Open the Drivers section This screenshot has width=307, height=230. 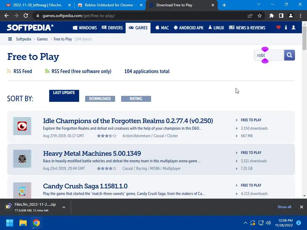(x=112, y=28)
